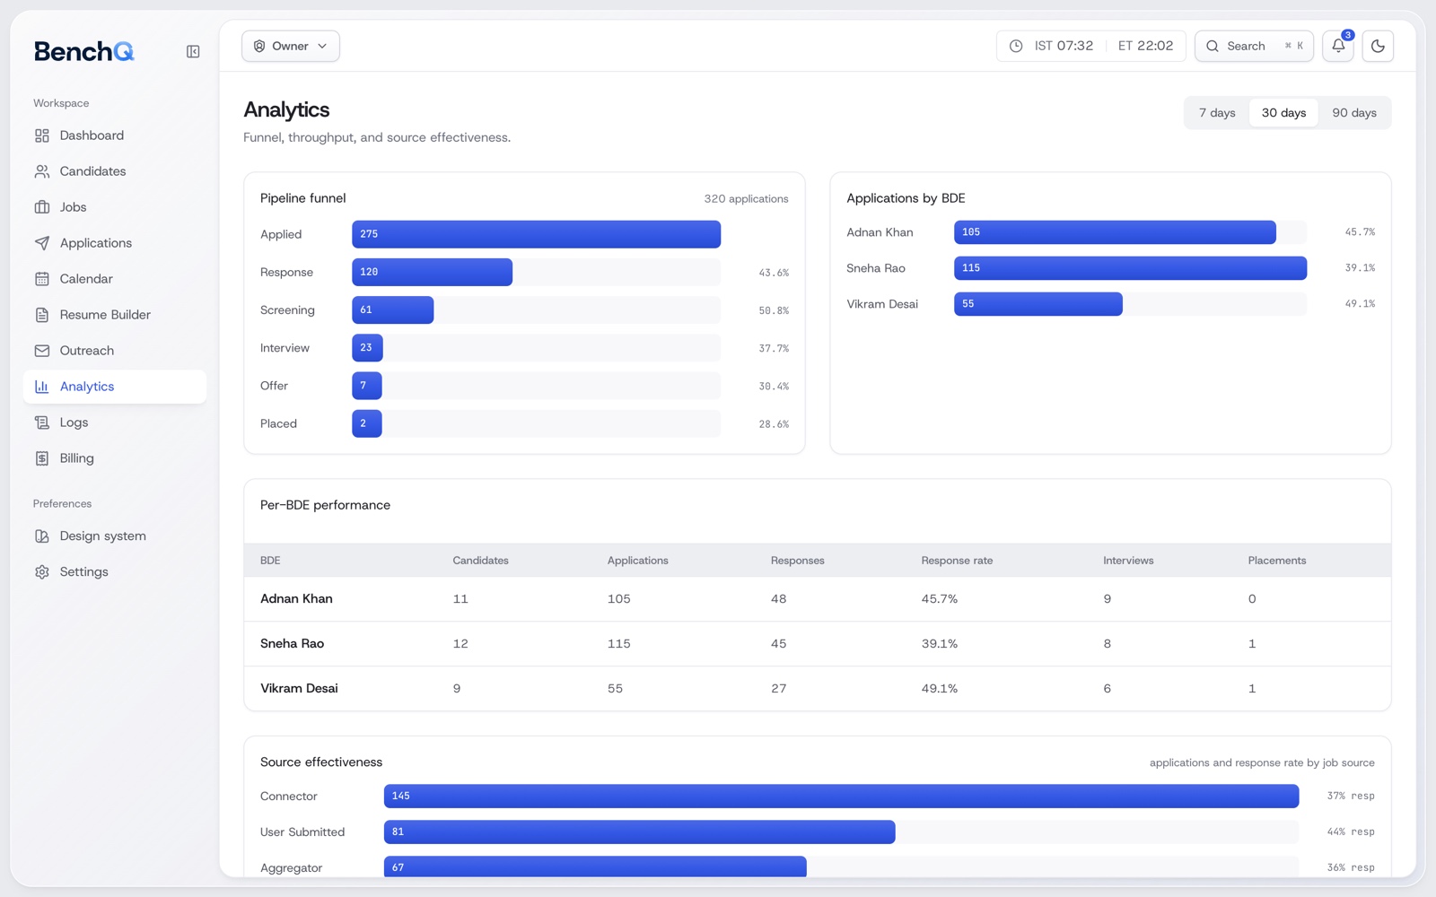Go to Candidates page
1436x897 pixels.
point(115,171)
